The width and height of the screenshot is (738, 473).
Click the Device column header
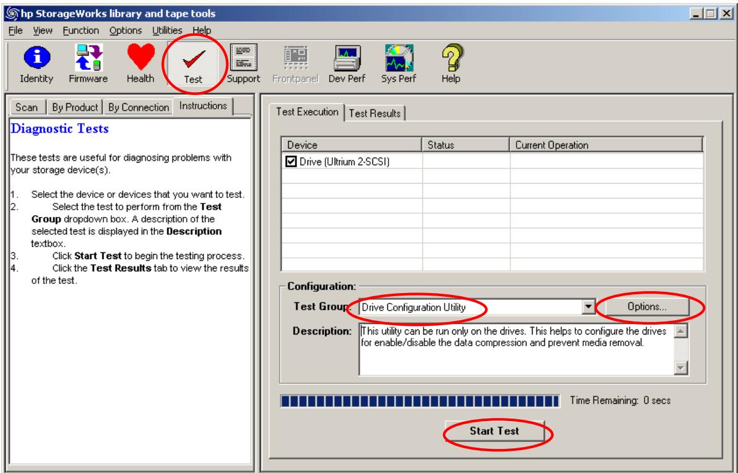tap(351, 145)
